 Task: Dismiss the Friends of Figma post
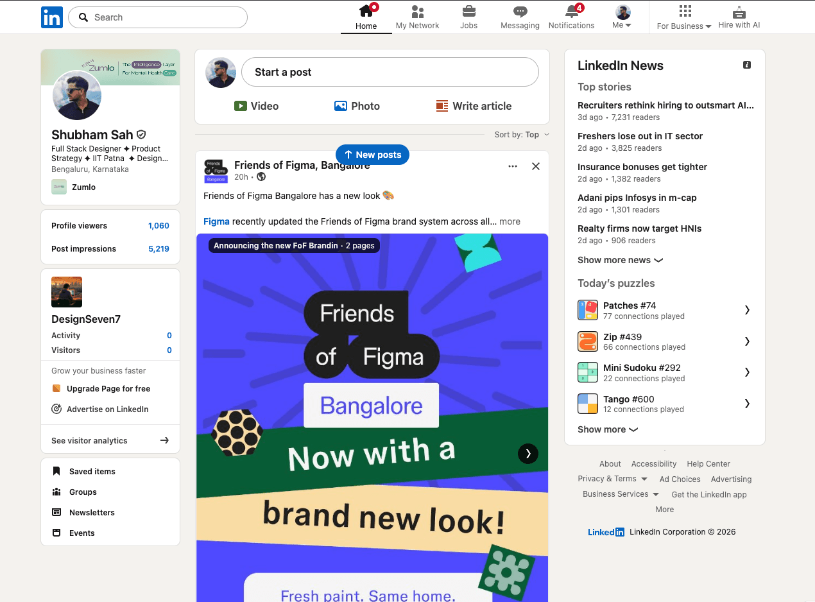pos(536,166)
